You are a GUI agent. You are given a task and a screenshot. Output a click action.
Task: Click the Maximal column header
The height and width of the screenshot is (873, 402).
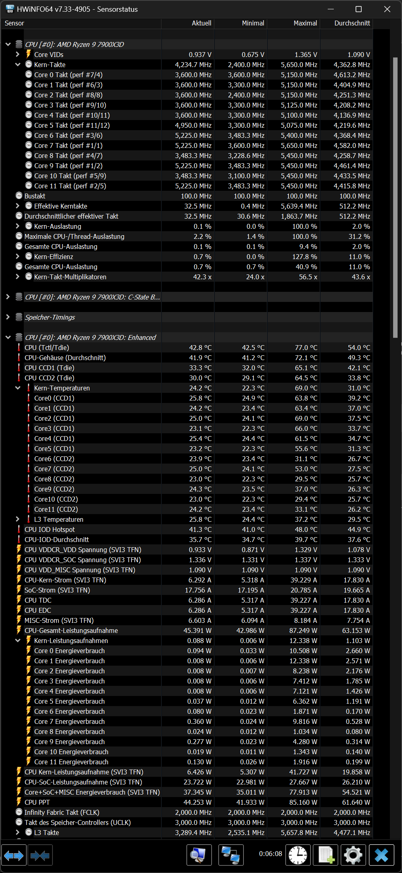point(293,23)
